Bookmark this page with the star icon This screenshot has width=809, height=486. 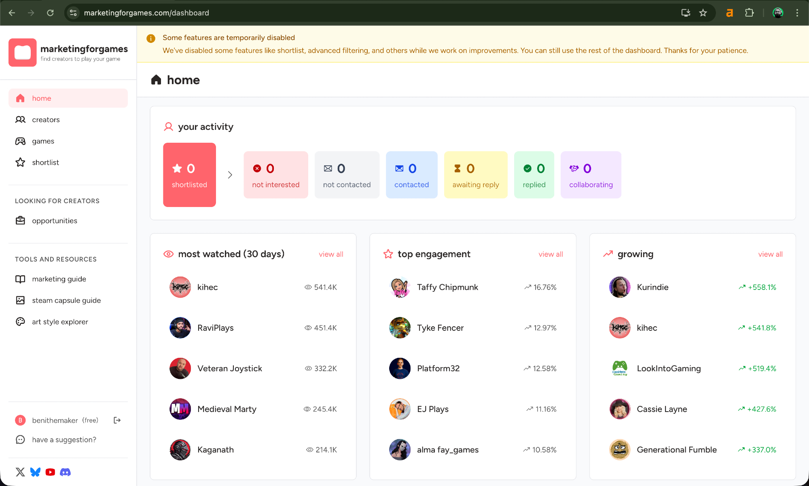703,13
